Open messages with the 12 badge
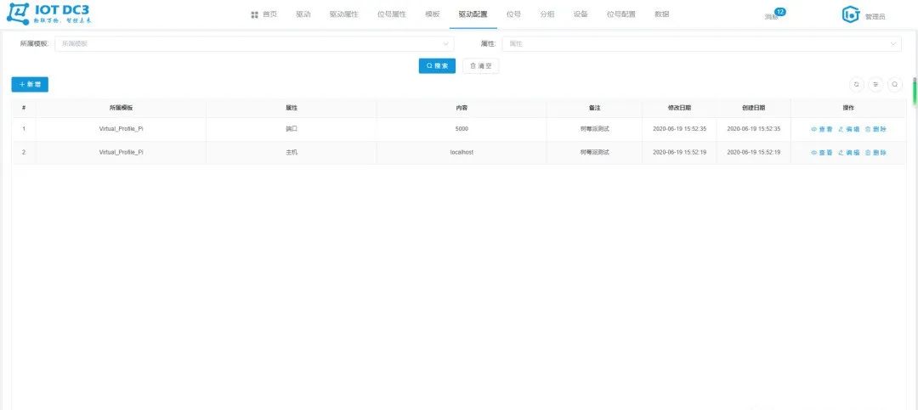 (x=774, y=14)
